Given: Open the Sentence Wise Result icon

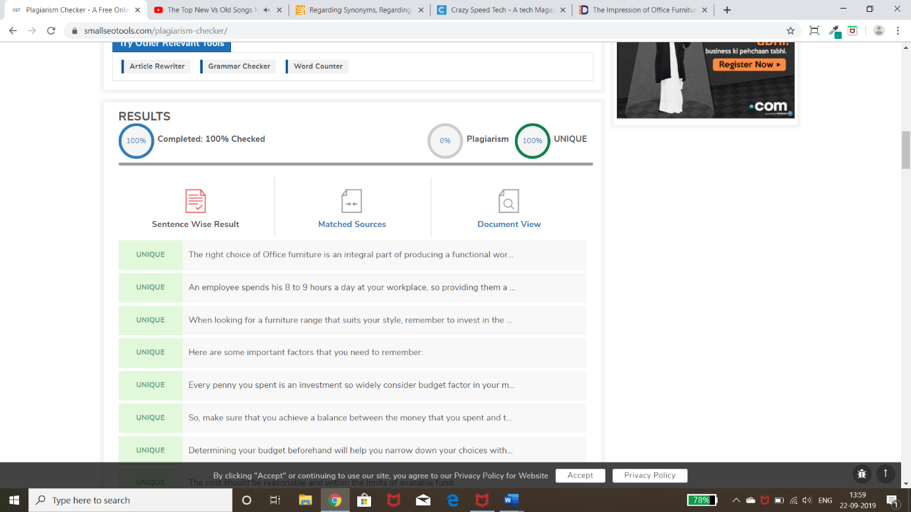Looking at the screenshot, I should click(195, 201).
